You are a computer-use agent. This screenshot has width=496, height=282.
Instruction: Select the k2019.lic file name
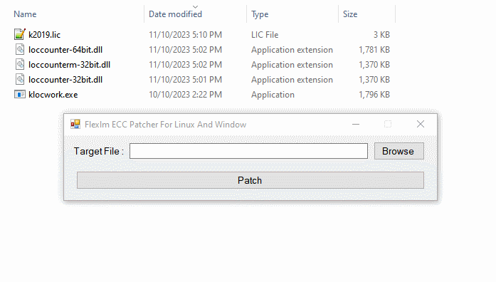(x=44, y=34)
